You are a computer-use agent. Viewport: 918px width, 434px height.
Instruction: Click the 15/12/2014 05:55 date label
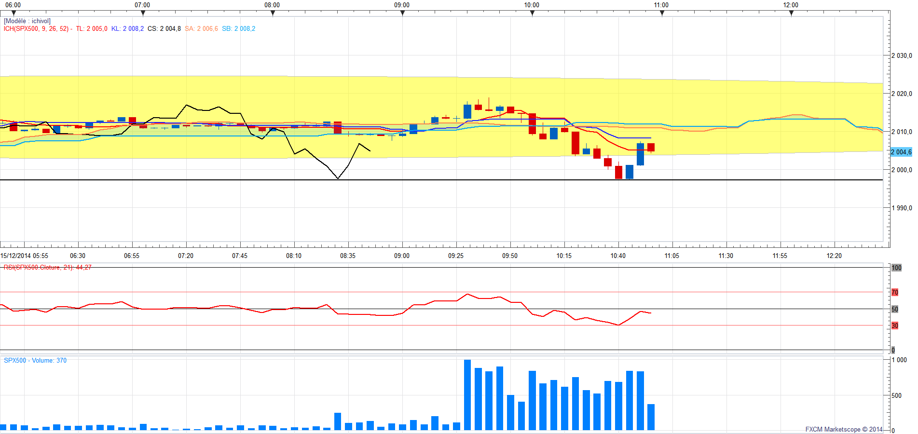[24, 256]
